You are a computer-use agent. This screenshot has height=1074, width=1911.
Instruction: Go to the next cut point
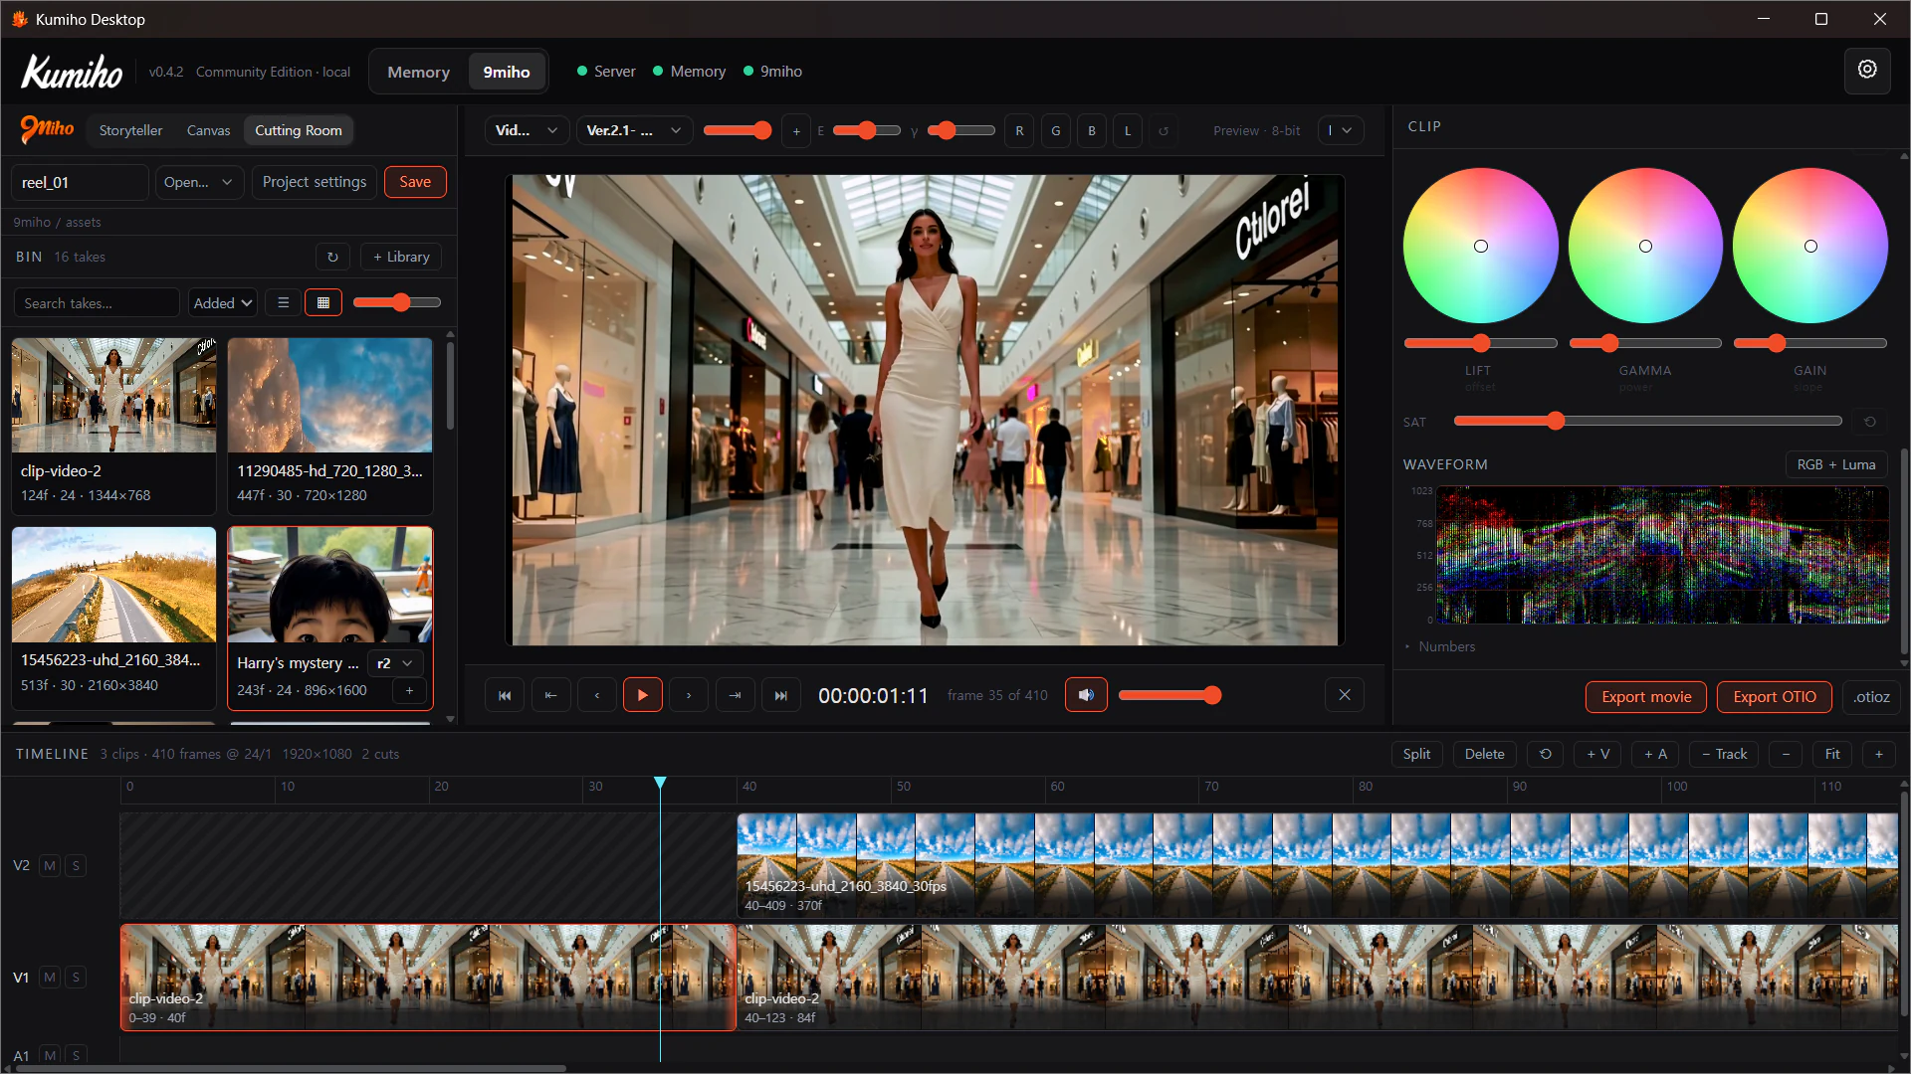pyautogui.click(x=735, y=695)
